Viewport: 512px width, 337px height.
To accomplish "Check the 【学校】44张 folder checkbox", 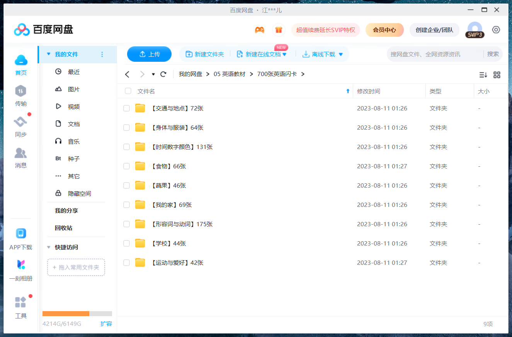I will pos(126,243).
